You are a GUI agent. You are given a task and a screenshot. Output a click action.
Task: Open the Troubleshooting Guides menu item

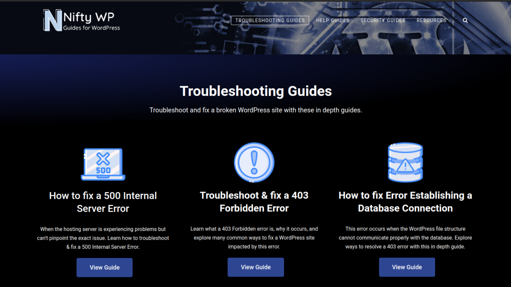[270, 20]
